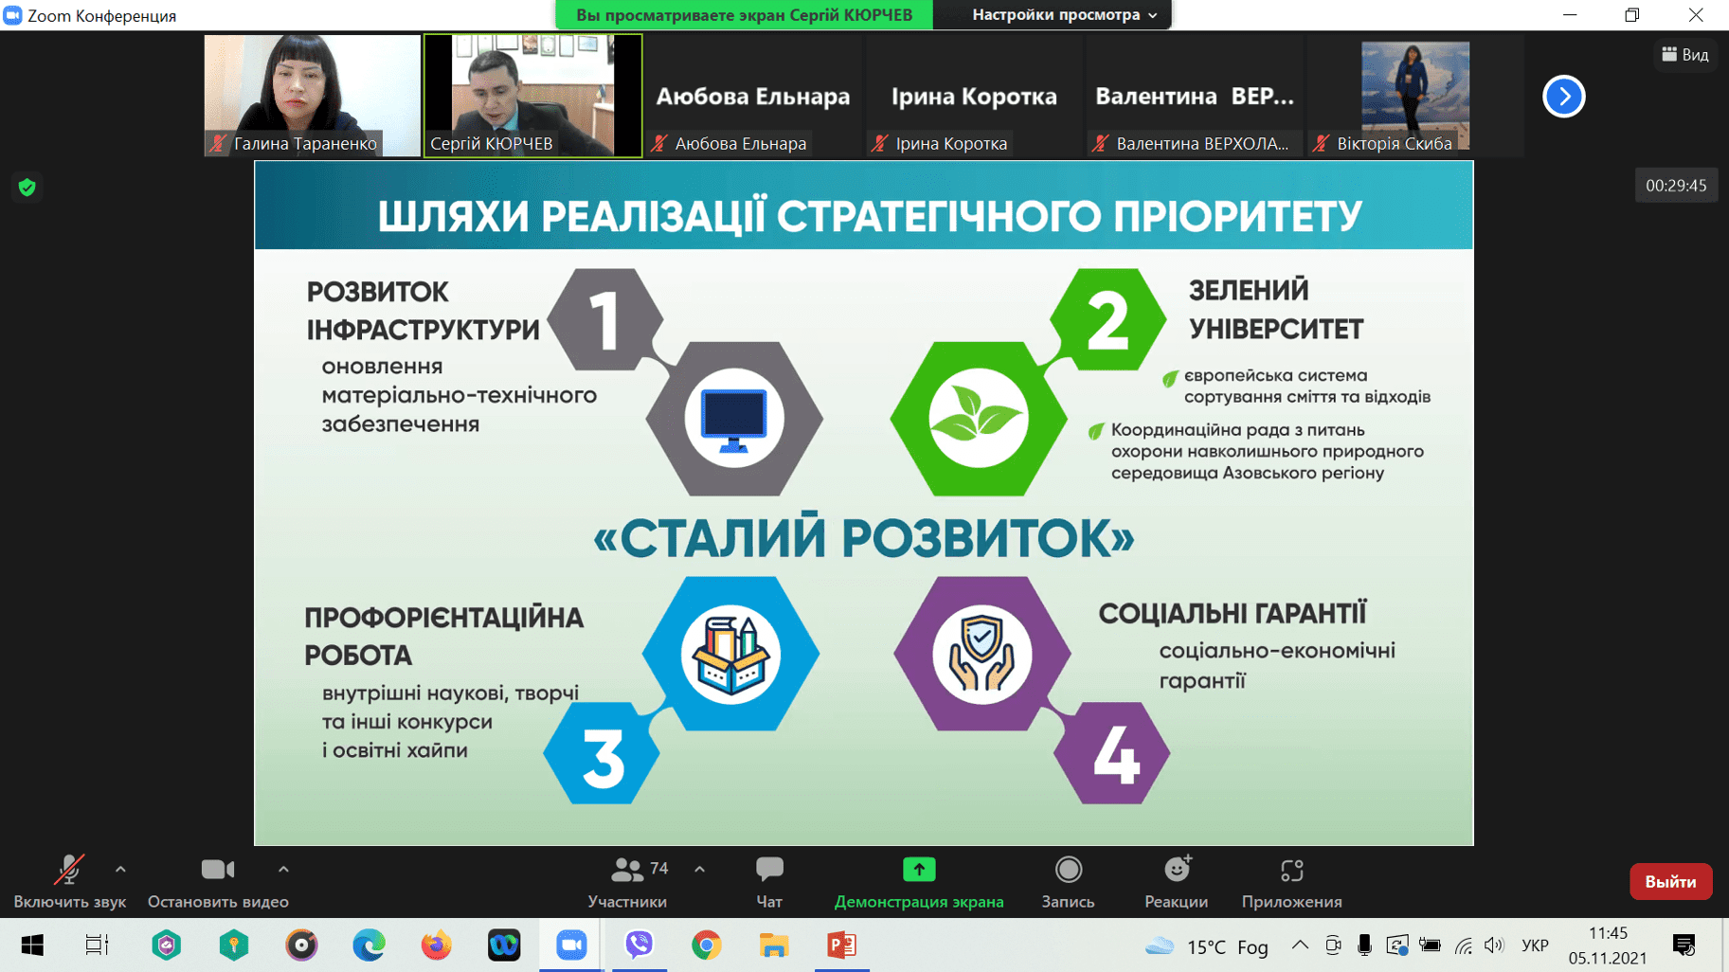The width and height of the screenshot is (1729, 972).
Task: Open Firefox from the taskbar
Action: pos(436,945)
